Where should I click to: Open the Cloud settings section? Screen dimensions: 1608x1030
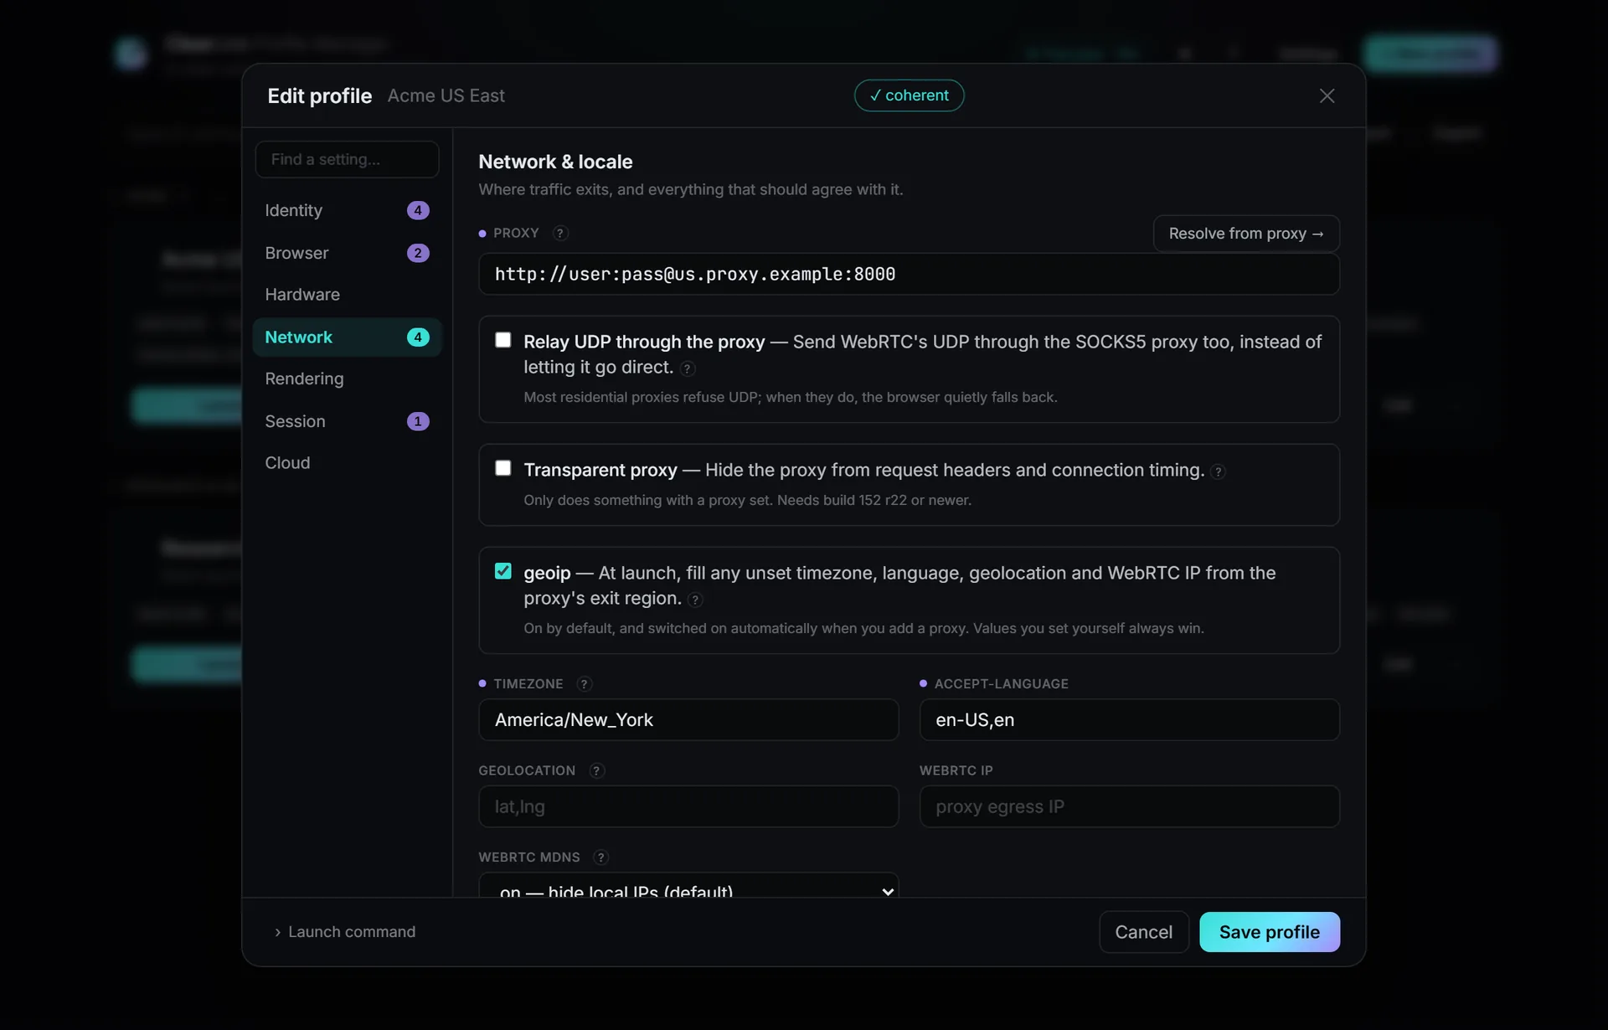[347, 463]
